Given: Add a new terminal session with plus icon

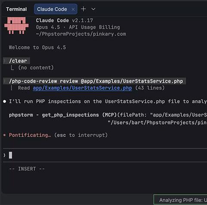Looking at the screenshot, I should (x=83, y=9).
